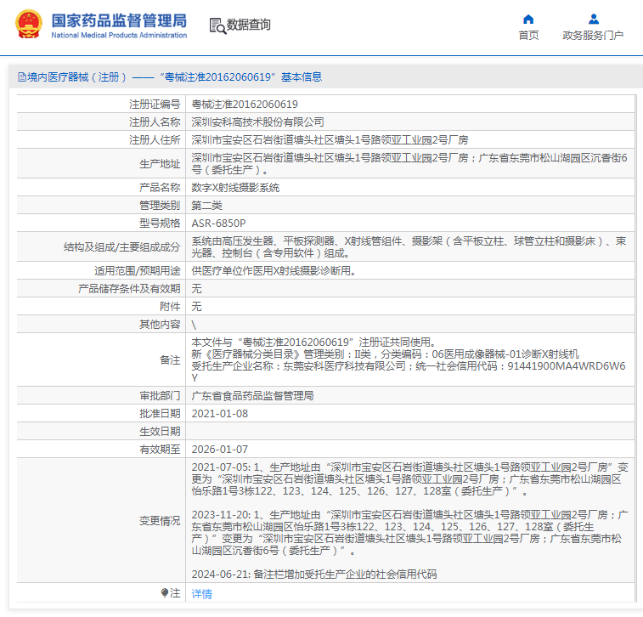Click the 备注 row label
This screenshot has height=617, width=643.
pos(170,360)
